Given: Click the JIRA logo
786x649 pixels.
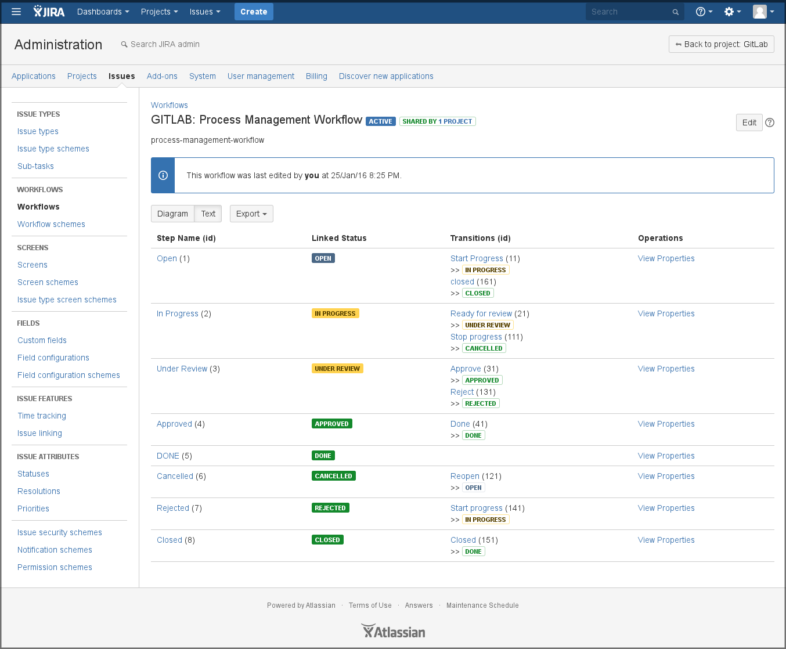Looking at the screenshot, I should tap(49, 12).
